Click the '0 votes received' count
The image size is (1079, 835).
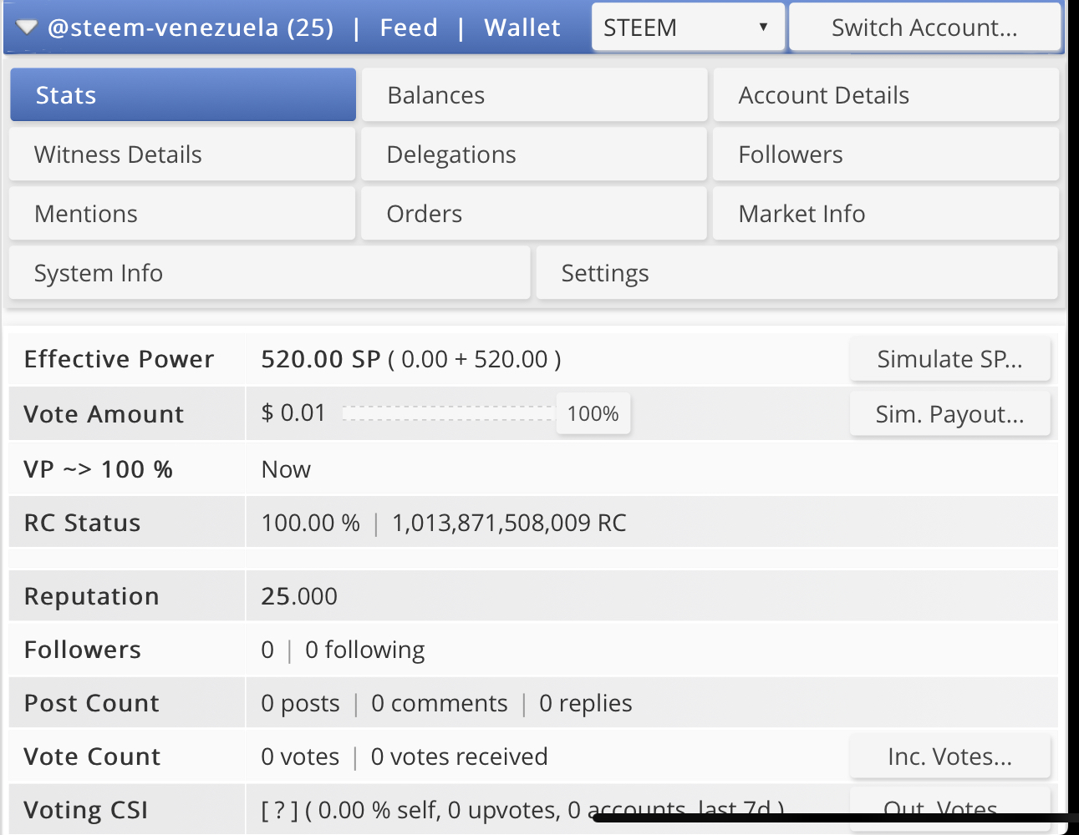pyautogui.click(x=460, y=757)
